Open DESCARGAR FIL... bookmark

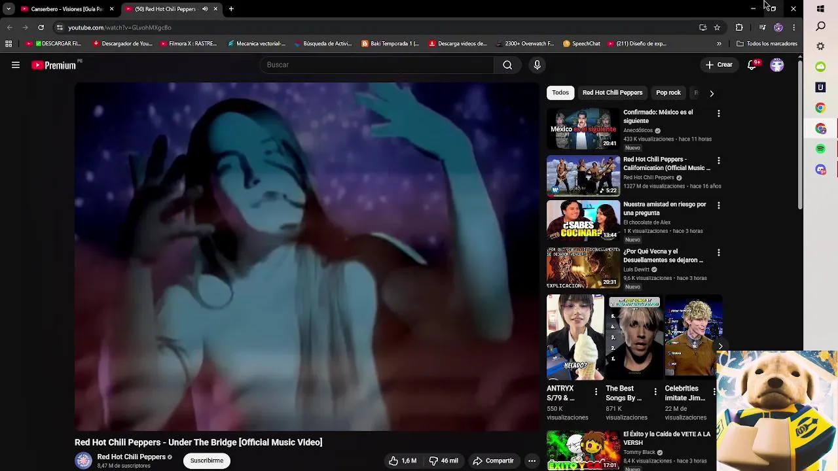point(54,44)
